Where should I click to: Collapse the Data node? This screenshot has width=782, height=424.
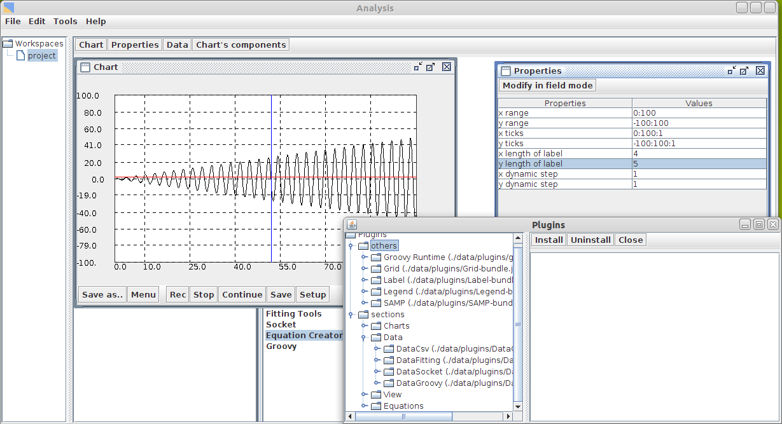[x=364, y=338]
